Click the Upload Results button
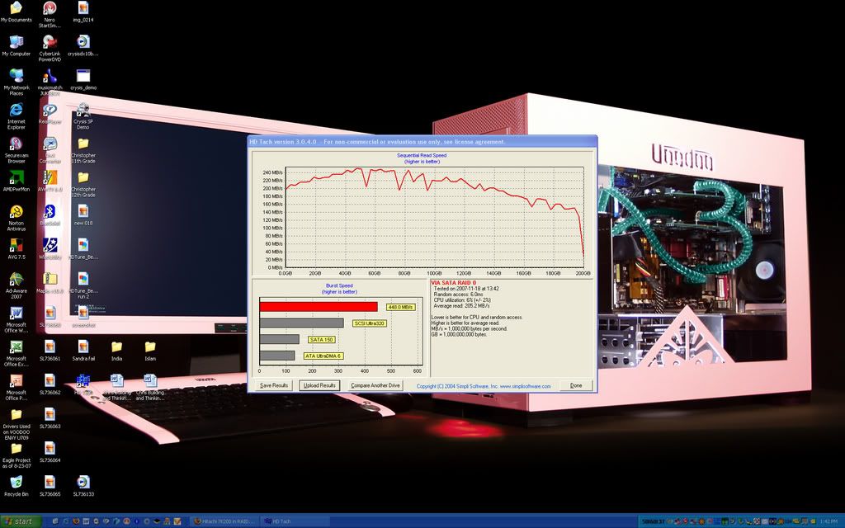 [319, 385]
